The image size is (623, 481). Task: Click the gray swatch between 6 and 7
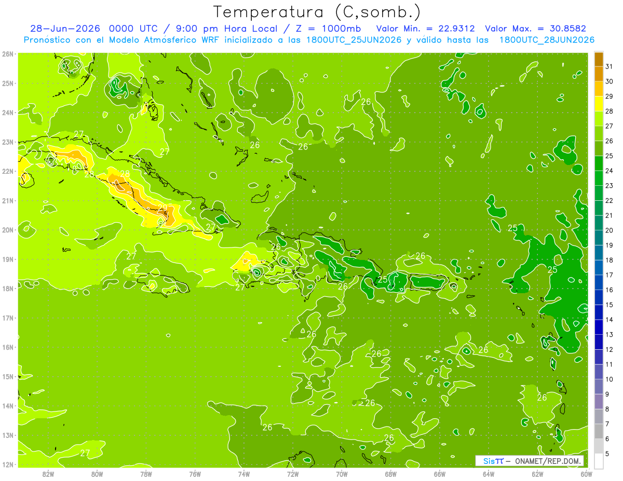coord(599,431)
